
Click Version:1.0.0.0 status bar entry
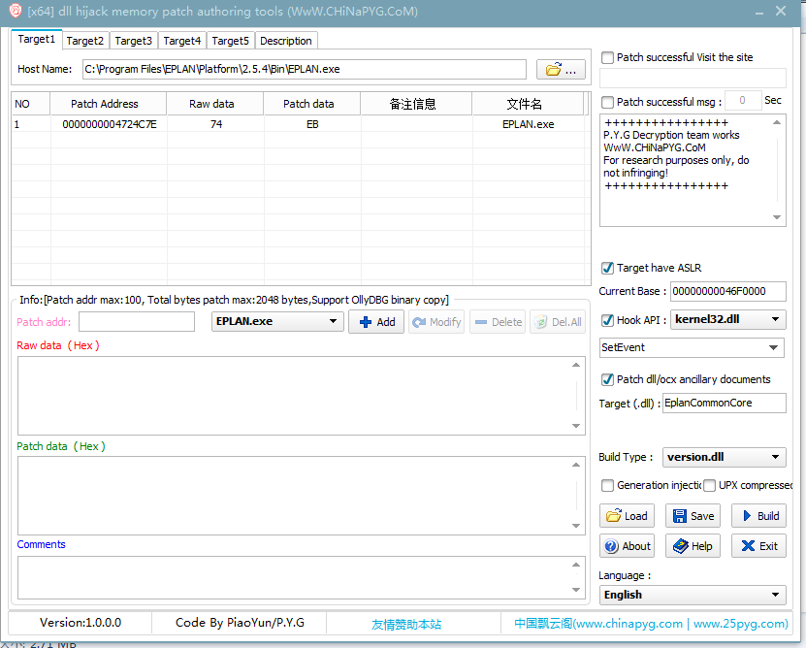(81, 623)
